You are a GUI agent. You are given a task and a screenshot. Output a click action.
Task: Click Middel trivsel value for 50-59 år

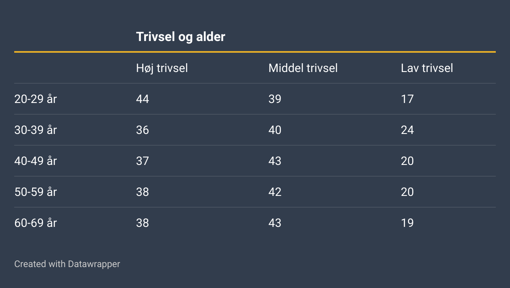275,192
